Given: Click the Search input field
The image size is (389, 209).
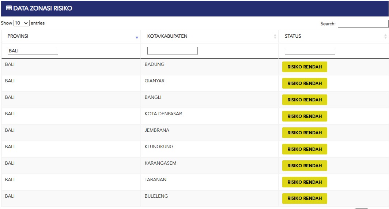Looking at the screenshot, I should point(363,24).
